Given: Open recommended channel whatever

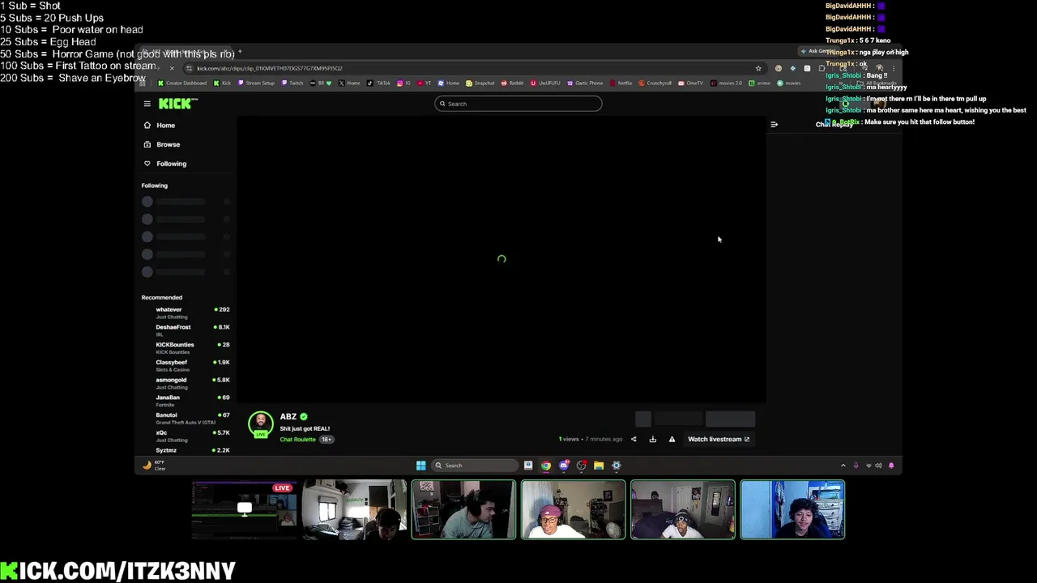Looking at the screenshot, I should [x=186, y=312].
